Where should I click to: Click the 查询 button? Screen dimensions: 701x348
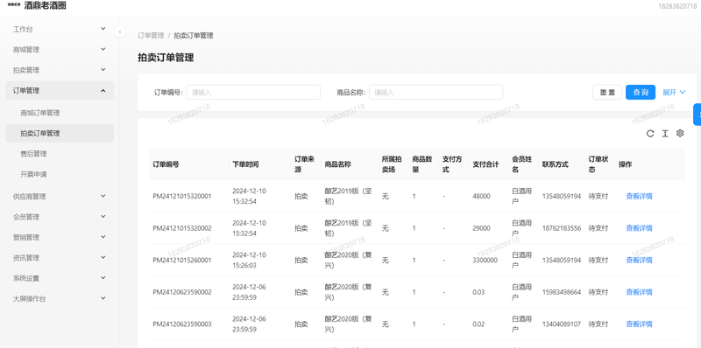[641, 93]
